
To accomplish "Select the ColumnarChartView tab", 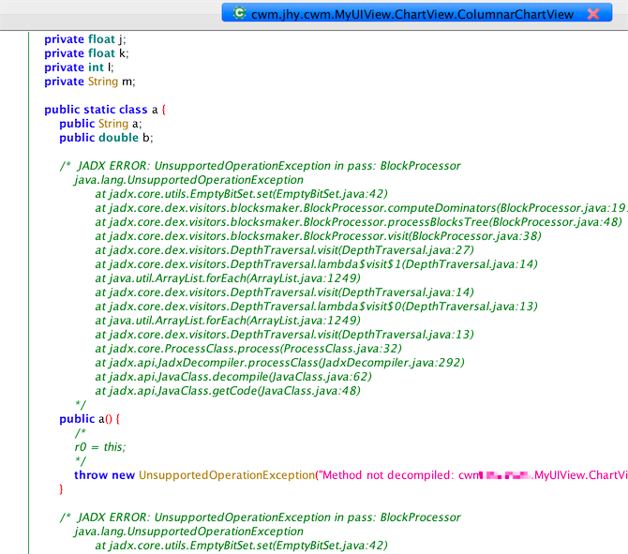I will (416, 14).
